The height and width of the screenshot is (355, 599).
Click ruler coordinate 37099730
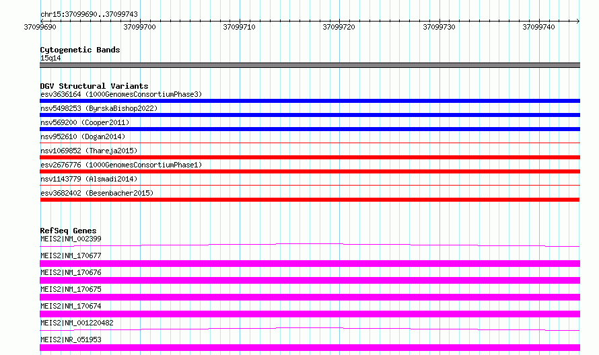439,27
